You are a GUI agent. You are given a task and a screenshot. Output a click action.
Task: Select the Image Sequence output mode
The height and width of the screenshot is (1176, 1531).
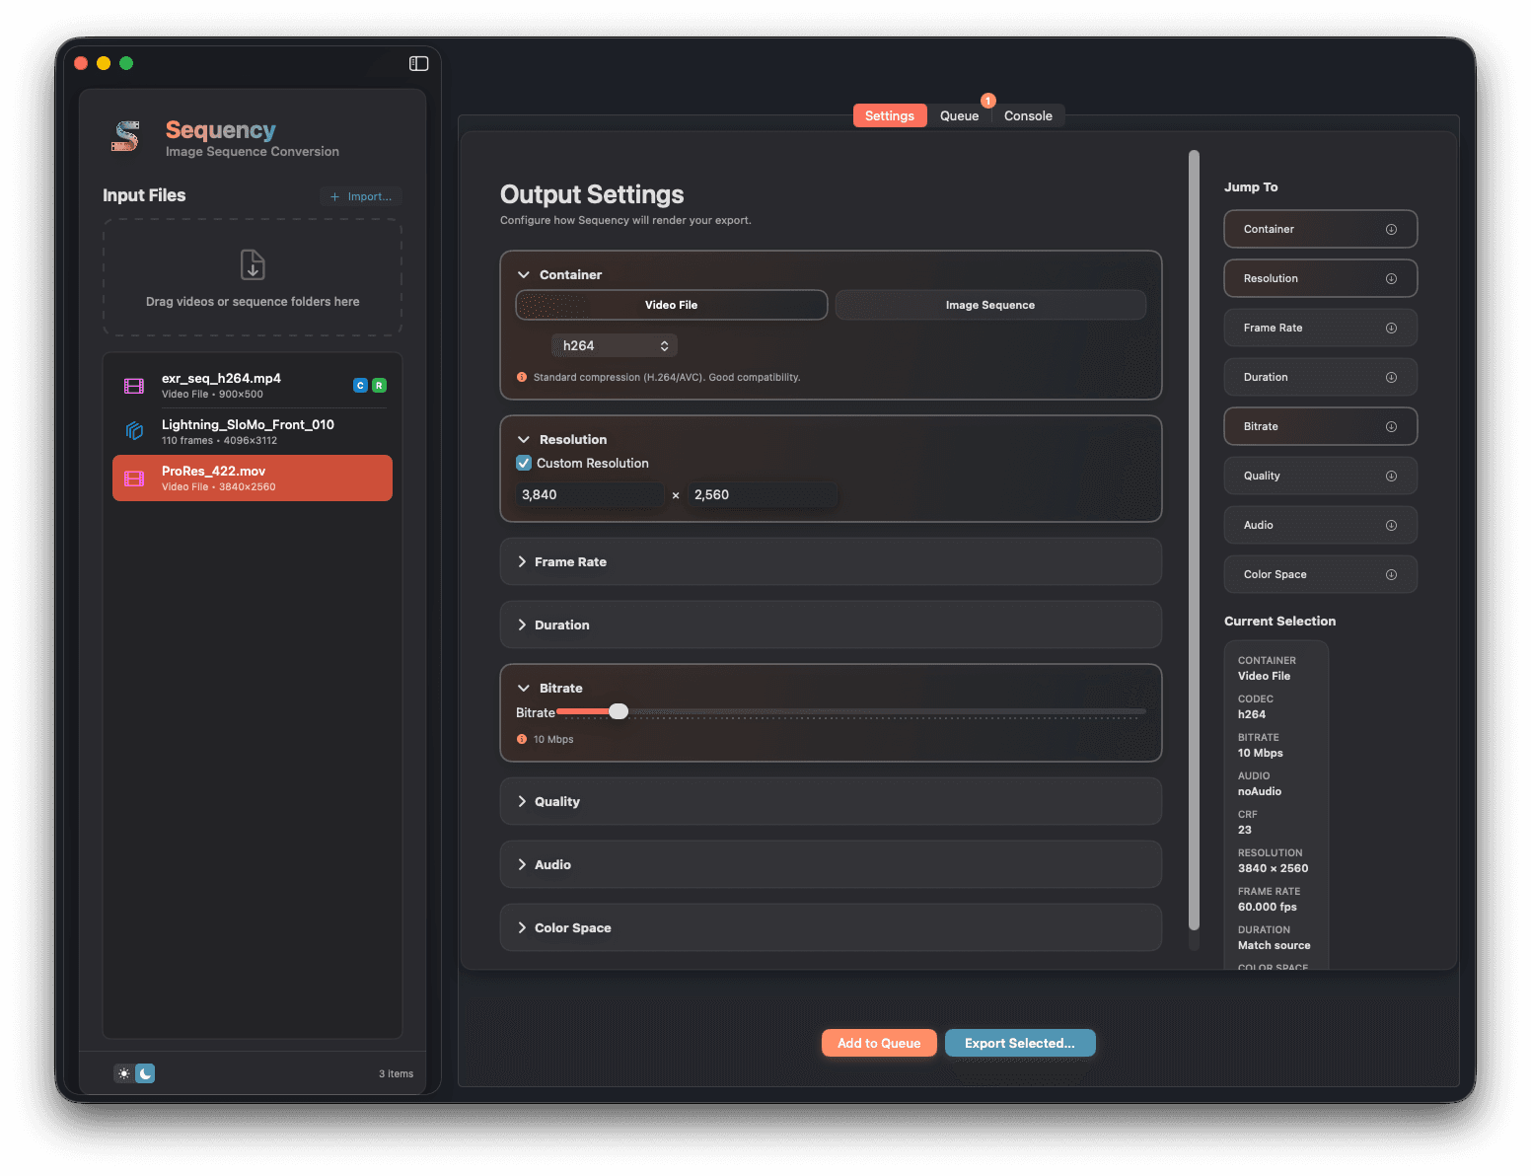coord(990,305)
